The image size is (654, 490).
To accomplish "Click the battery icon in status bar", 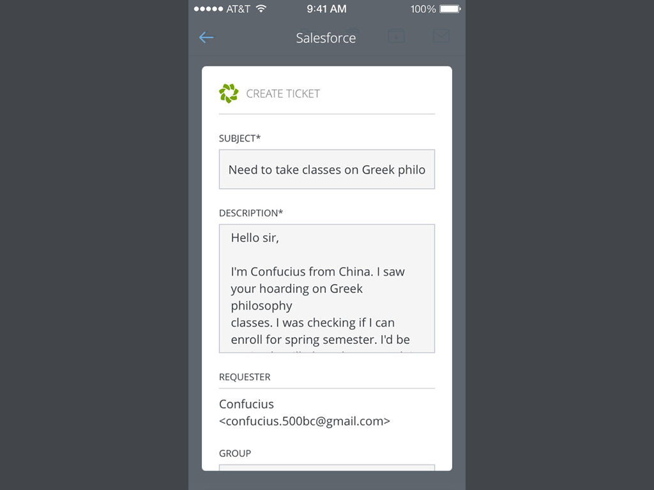I will pos(450,9).
